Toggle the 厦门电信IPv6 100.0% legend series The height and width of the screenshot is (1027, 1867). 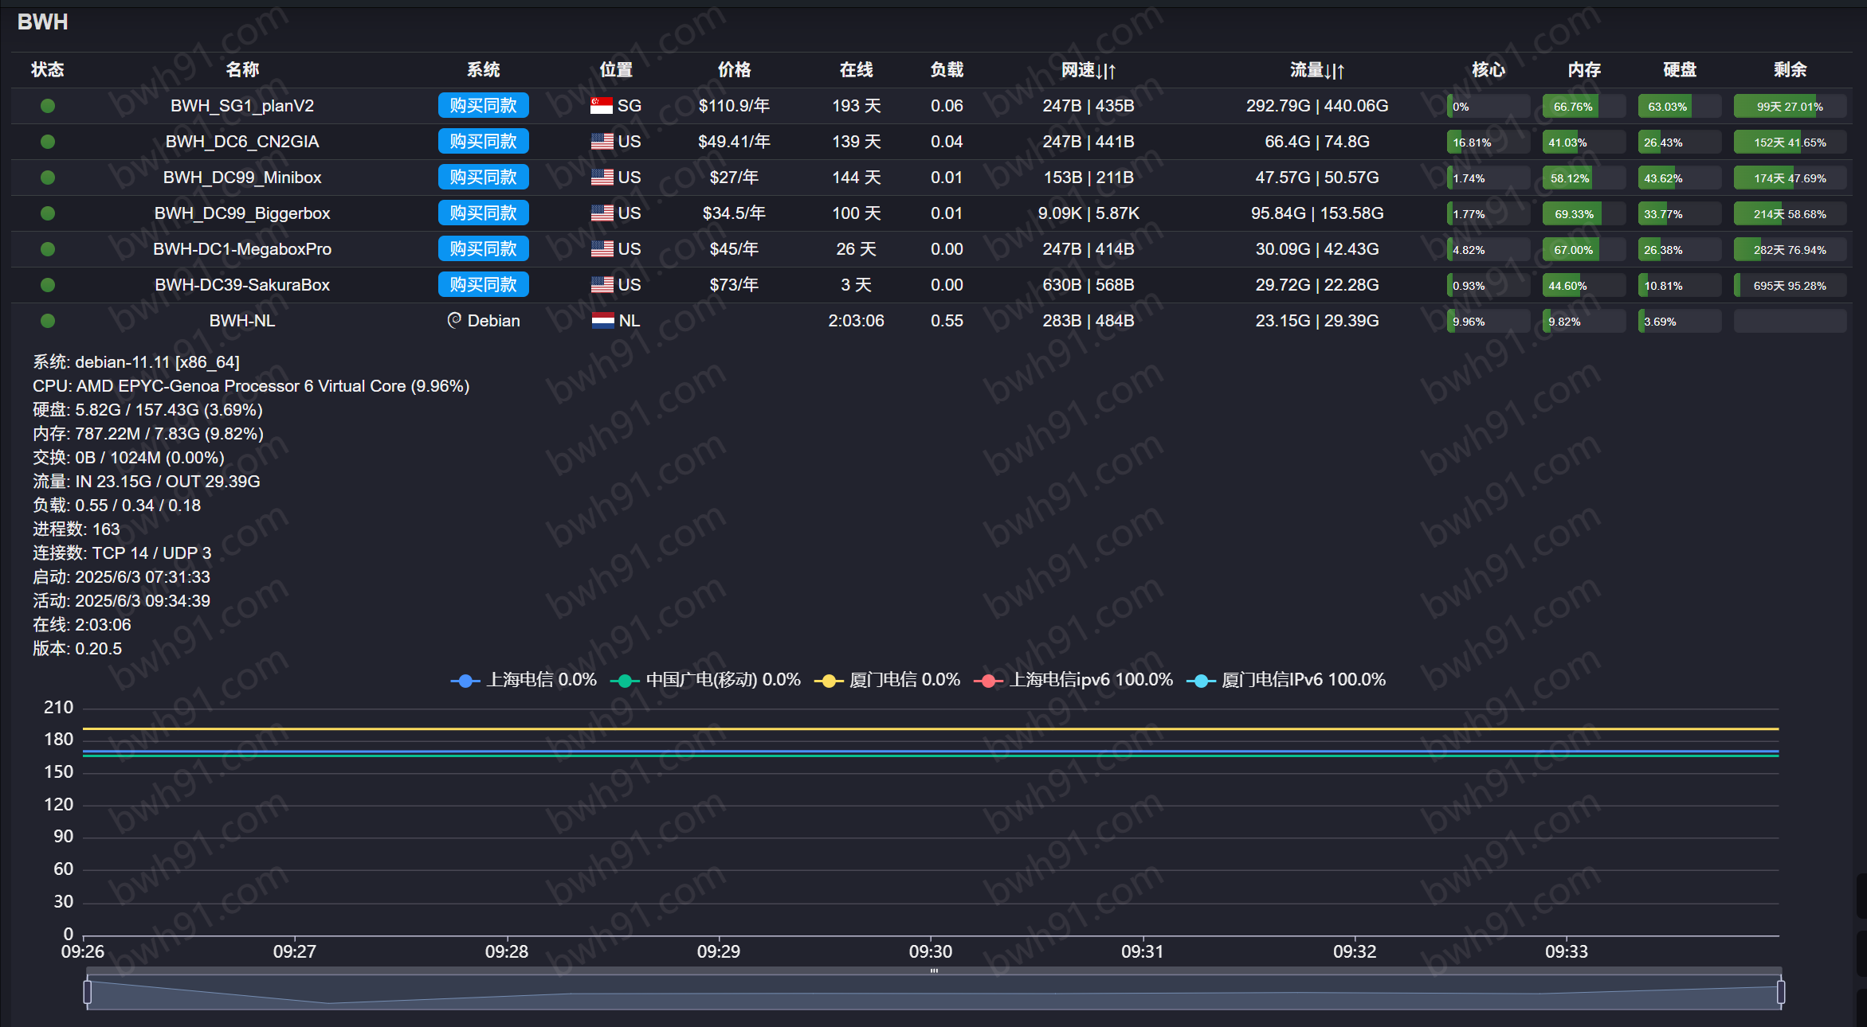point(1286,680)
